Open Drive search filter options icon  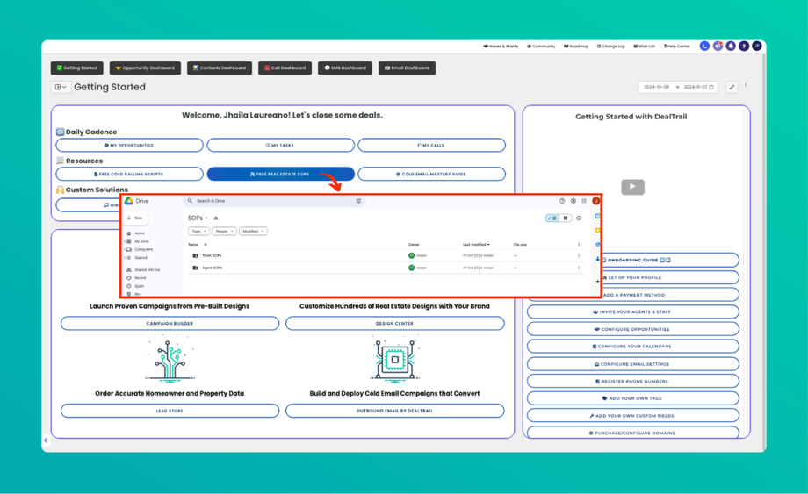tap(358, 201)
